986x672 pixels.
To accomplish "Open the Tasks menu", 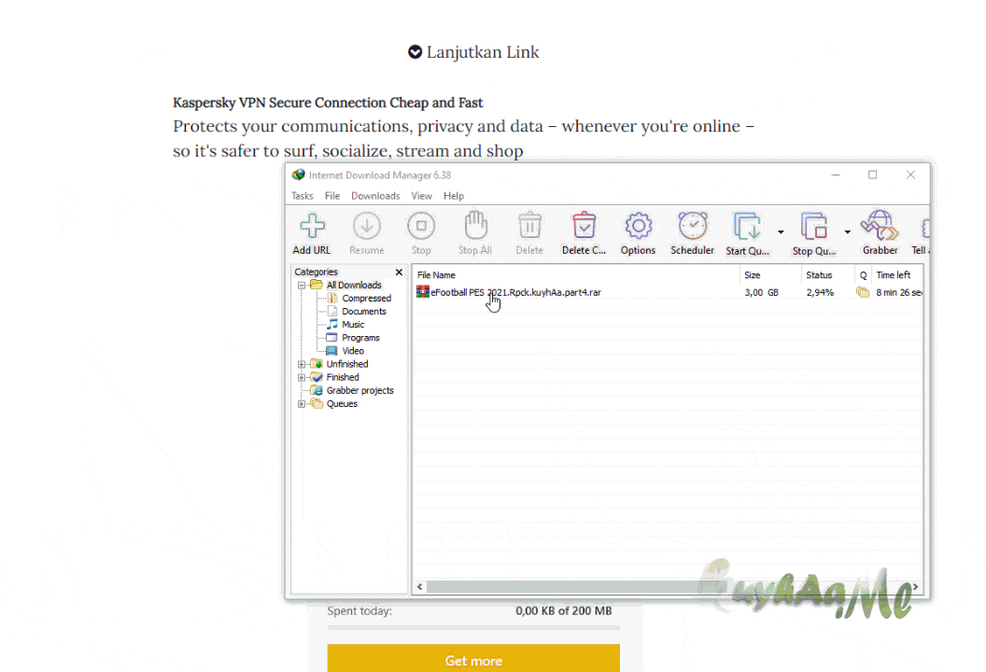I will coord(302,195).
